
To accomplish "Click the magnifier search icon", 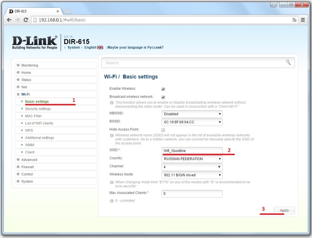I will coord(288,62).
